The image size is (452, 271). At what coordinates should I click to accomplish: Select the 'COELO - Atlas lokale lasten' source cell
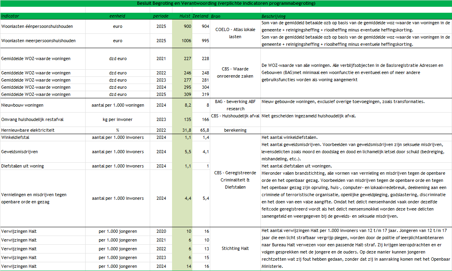(235, 33)
